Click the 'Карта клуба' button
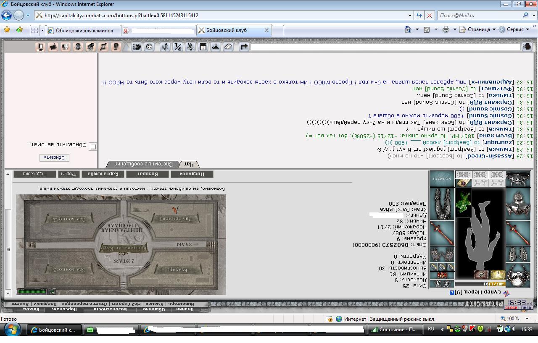538x343 pixels. pyautogui.click(x=103, y=174)
